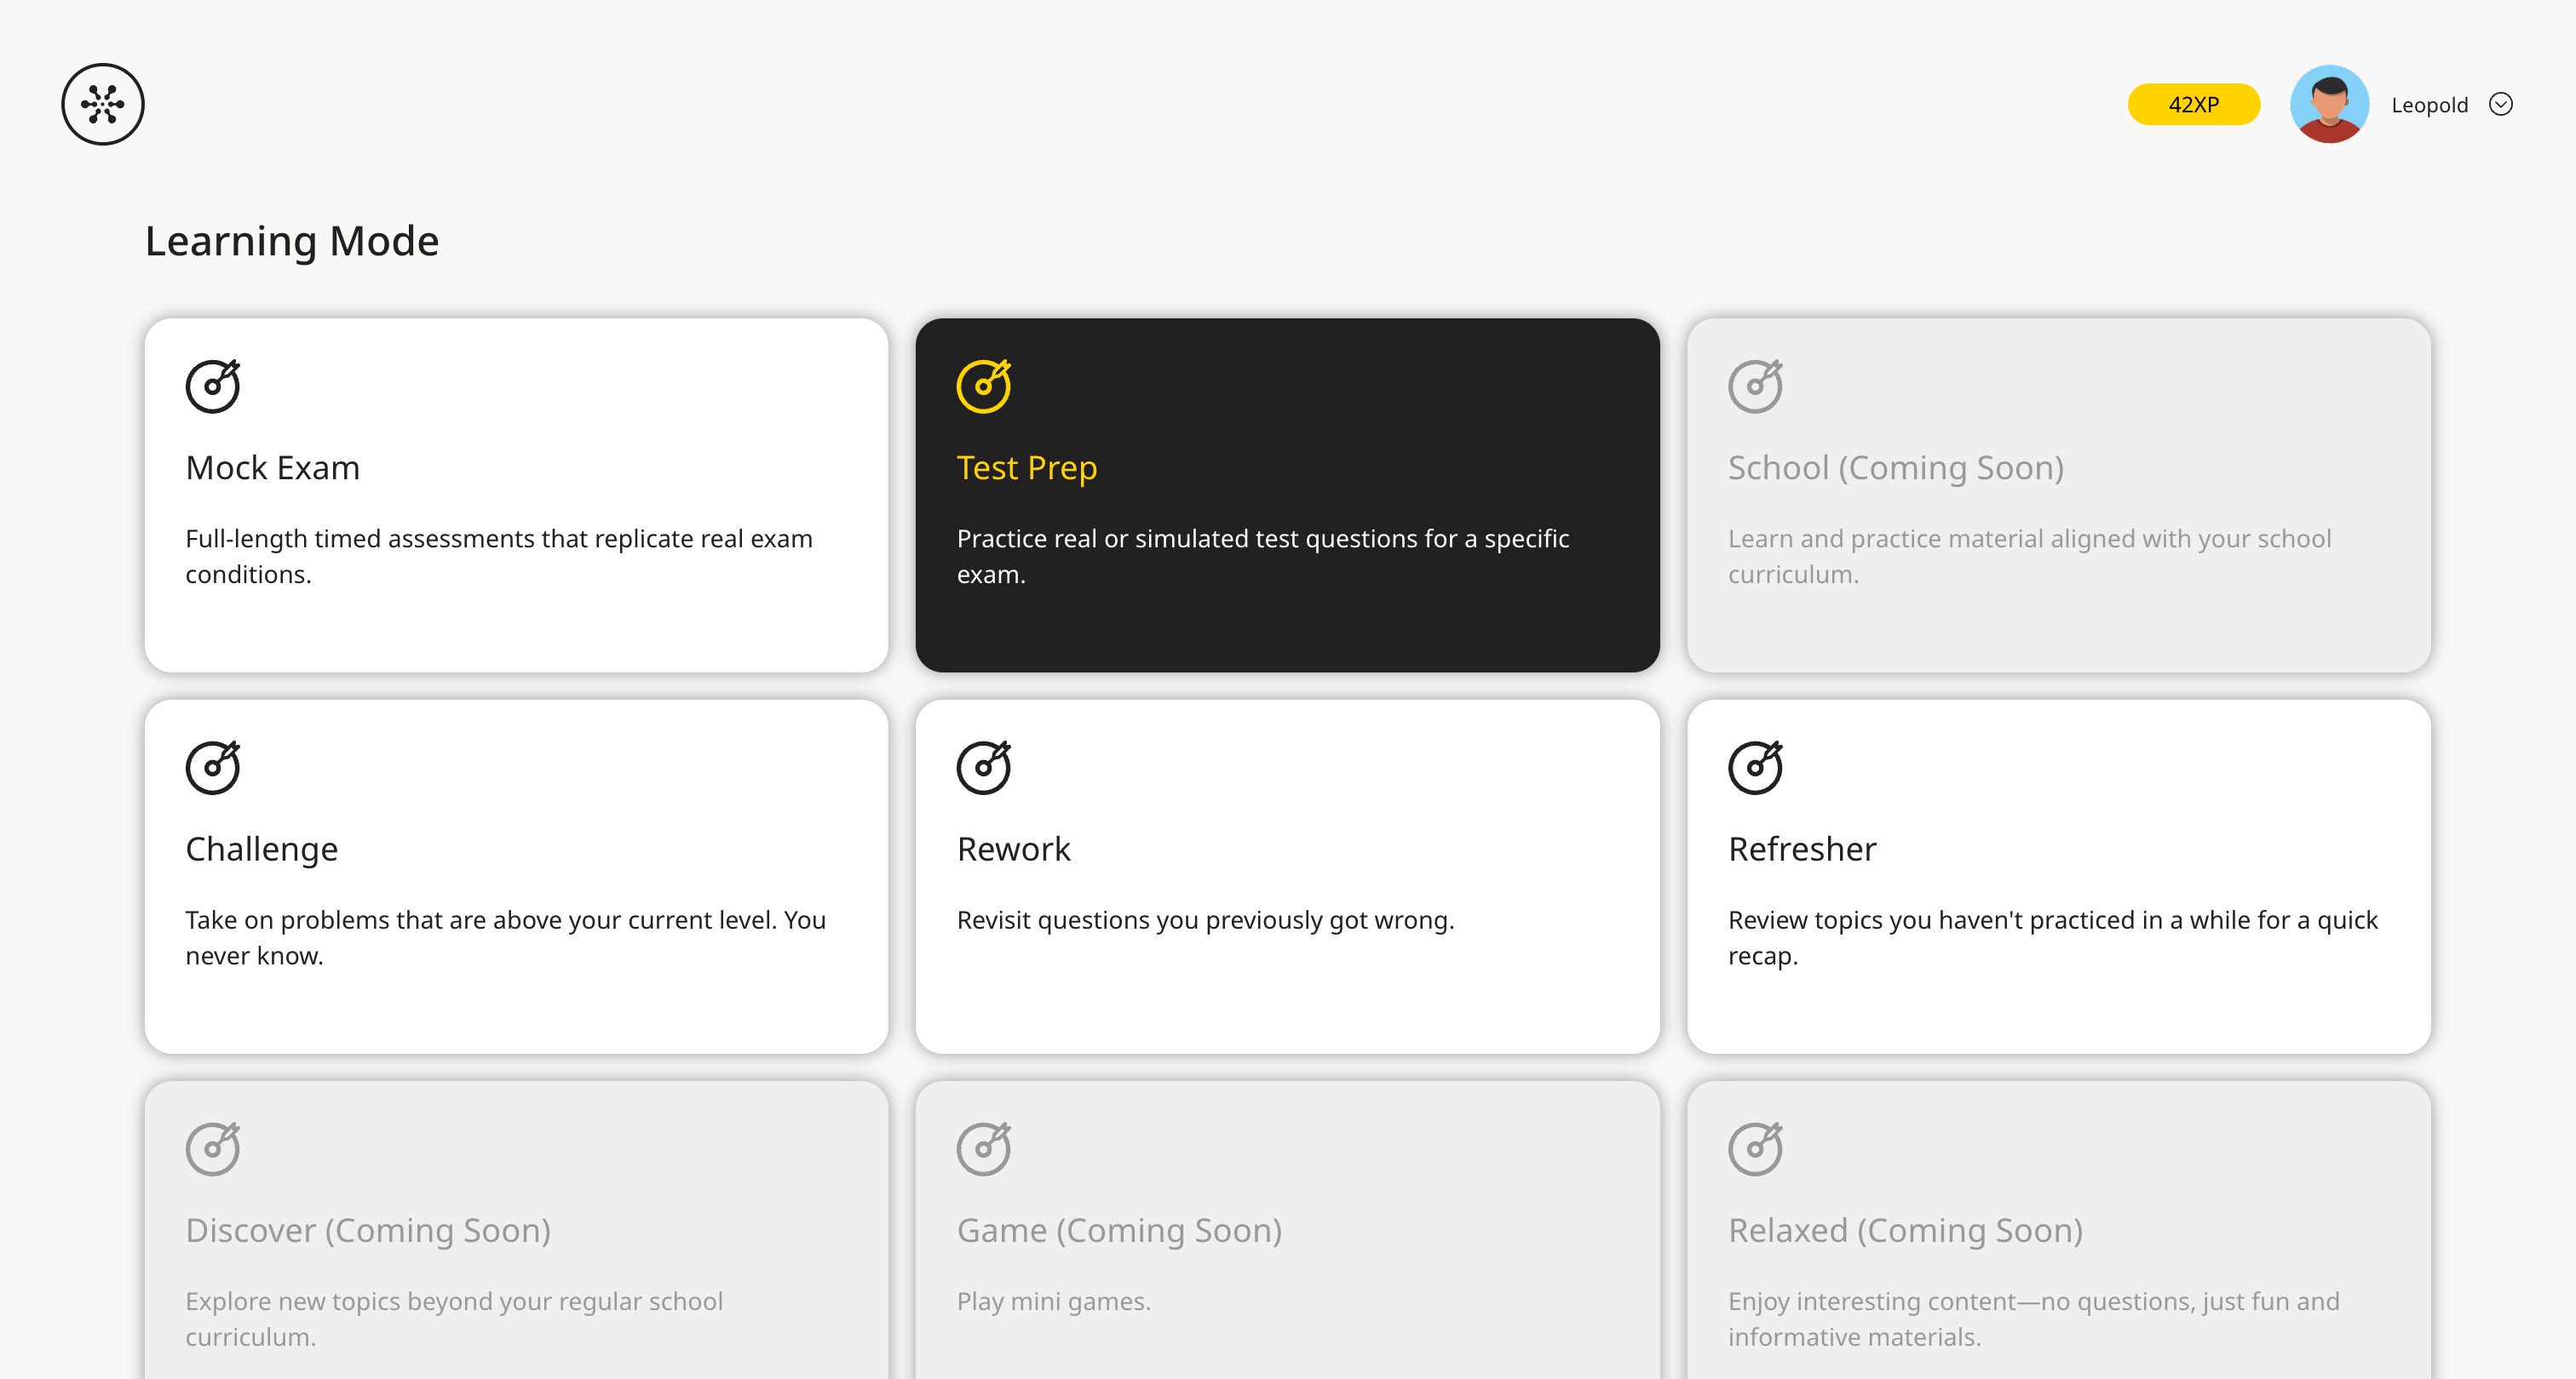
Task: Click 'Take on problems that are above' description
Action: (x=506, y=937)
